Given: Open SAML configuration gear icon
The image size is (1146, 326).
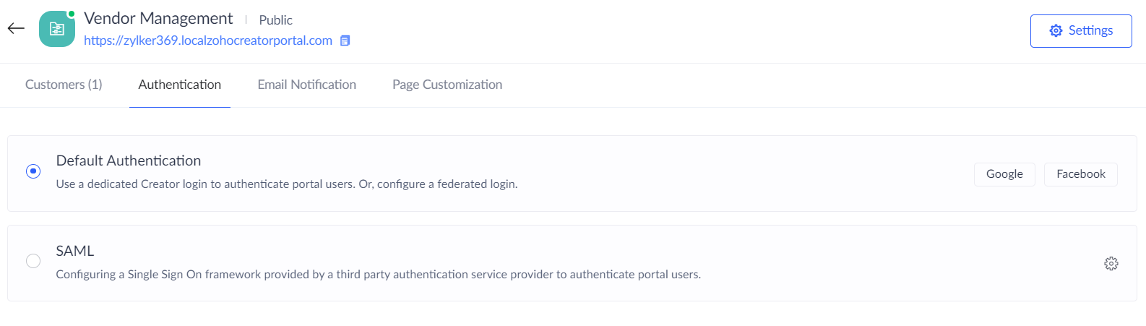Looking at the screenshot, I should click(1111, 264).
